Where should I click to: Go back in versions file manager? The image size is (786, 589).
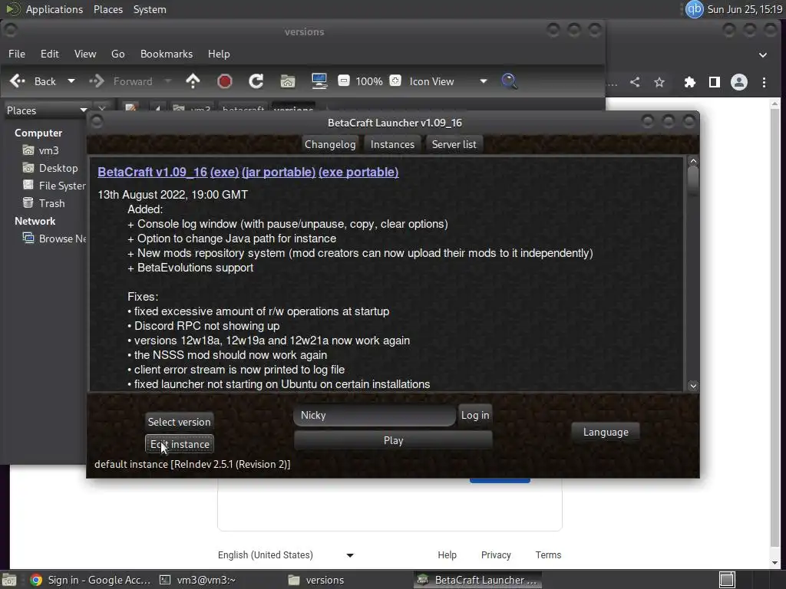coord(33,81)
